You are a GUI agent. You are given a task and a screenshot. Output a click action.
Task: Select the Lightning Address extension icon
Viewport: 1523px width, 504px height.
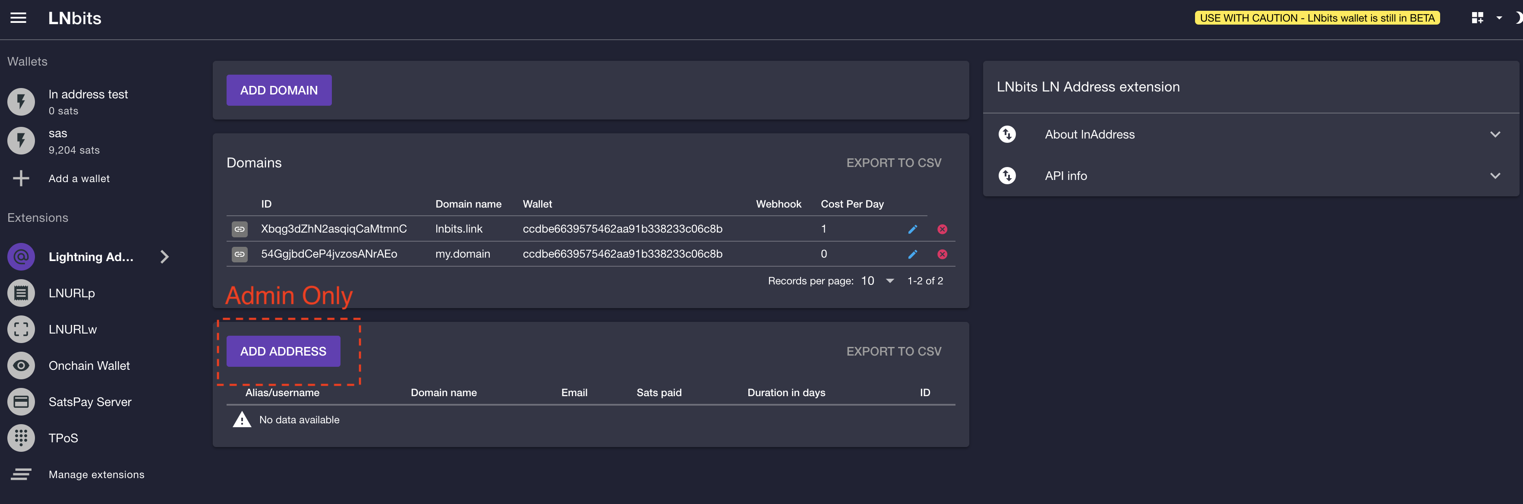(x=21, y=256)
